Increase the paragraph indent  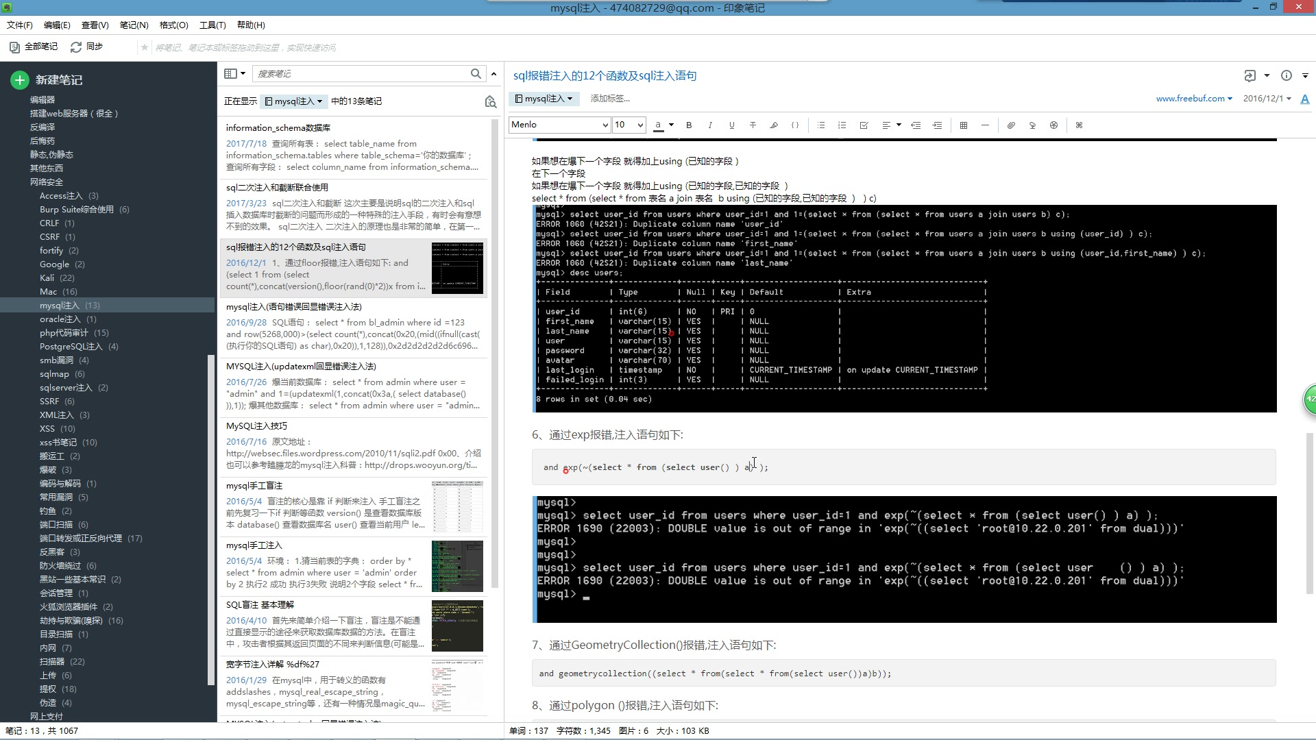pos(938,125)
